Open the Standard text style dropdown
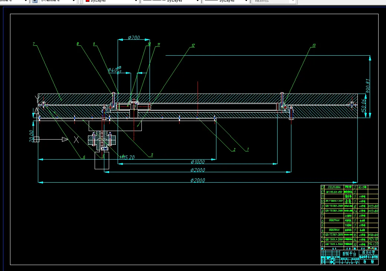 coord(58,1)
